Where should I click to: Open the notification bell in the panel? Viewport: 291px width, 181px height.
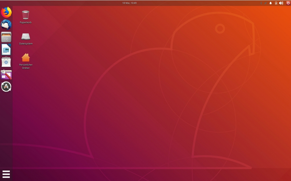[271, 3]
